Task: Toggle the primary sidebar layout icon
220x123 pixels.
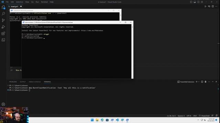Action: tap(191, 2)
